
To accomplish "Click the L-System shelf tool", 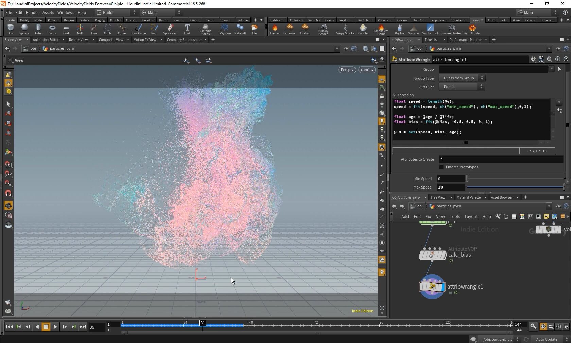I will pos(224,29).
